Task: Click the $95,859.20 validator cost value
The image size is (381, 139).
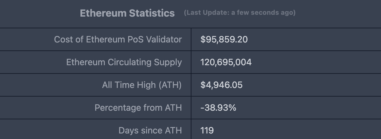Action: point(224,39)
